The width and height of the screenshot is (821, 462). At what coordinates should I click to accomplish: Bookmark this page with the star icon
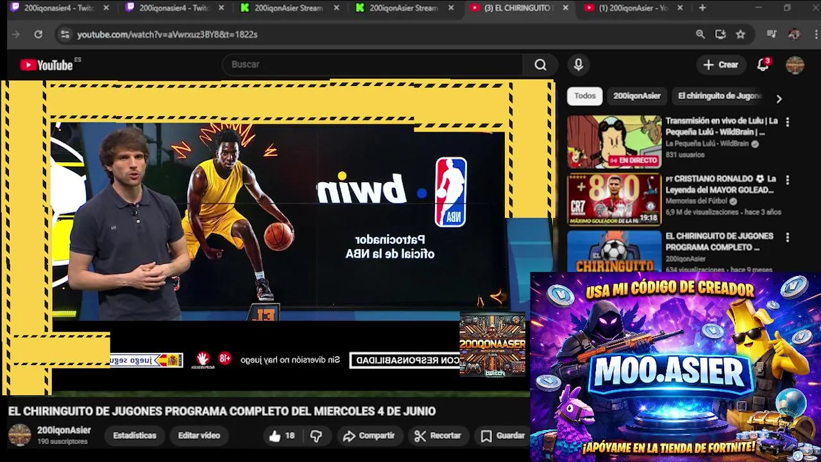[740, 34]
